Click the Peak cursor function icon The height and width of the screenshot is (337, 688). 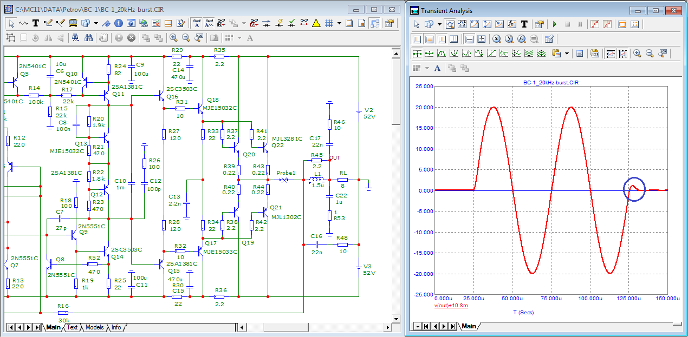pyautogui.click(x=443, y=54)
